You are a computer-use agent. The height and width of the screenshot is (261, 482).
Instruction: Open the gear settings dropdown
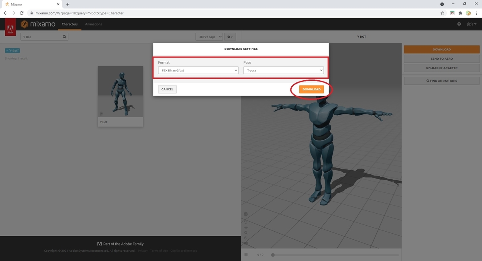click(230, 37)
